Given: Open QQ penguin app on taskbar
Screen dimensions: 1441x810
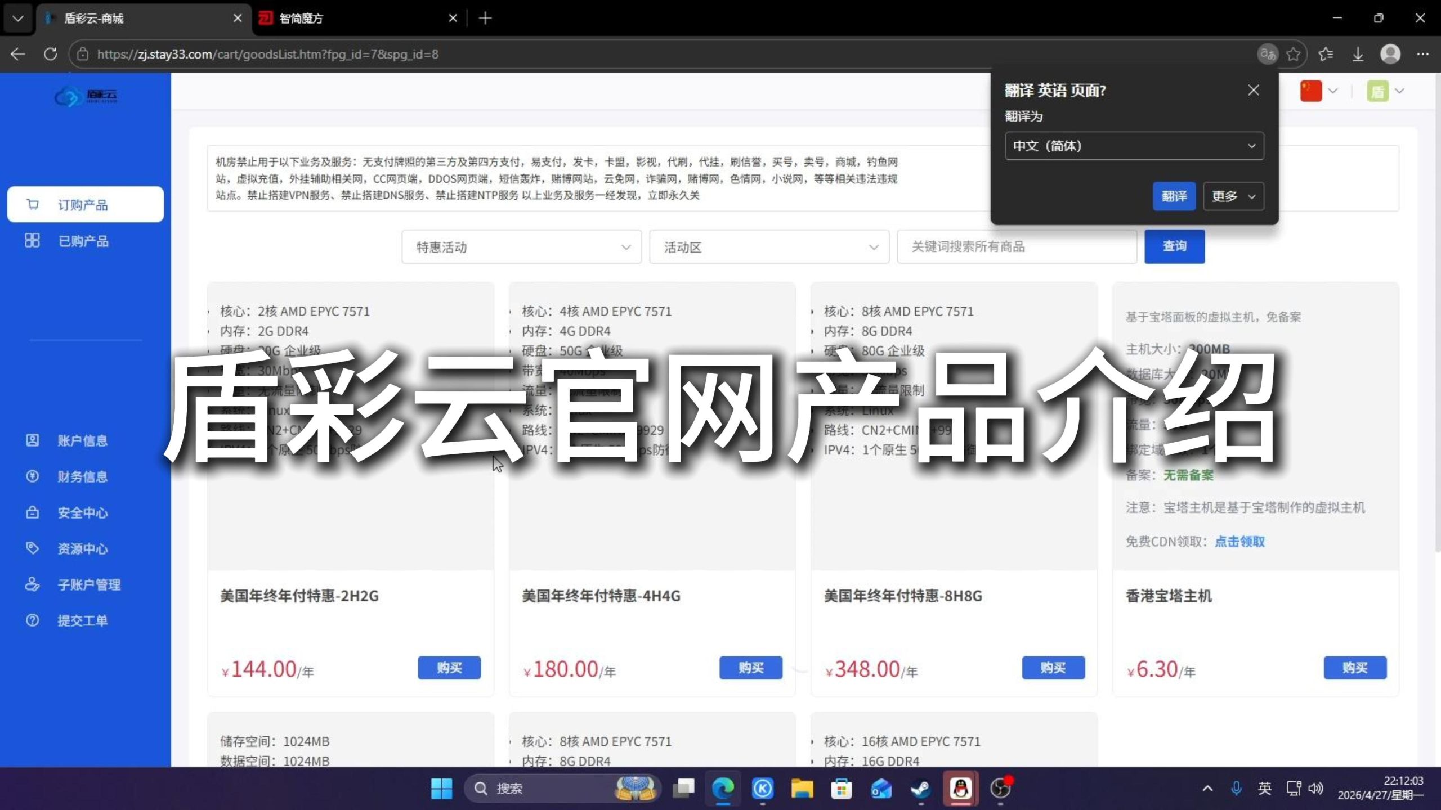Looking at the screenshot, I should (x=961, y=789).
